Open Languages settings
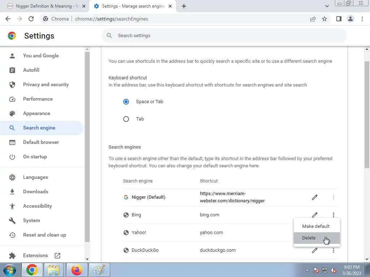The height and width of the screenshot is (277, 370). pyautogui.click(x=35, y=177)
